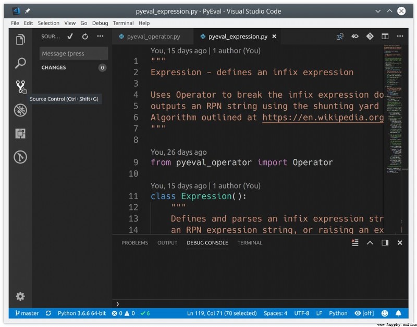The image size is (417, 327).
Task: Switch to the OUTPUT panel tab
Action: click(167, 243)
